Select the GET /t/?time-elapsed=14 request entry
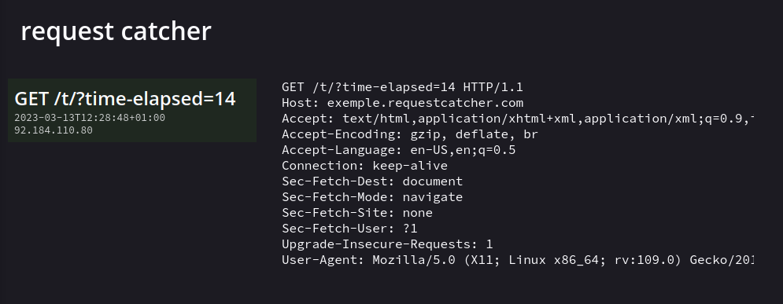This screenshot has height=304, width=783. tap(132, 110)
